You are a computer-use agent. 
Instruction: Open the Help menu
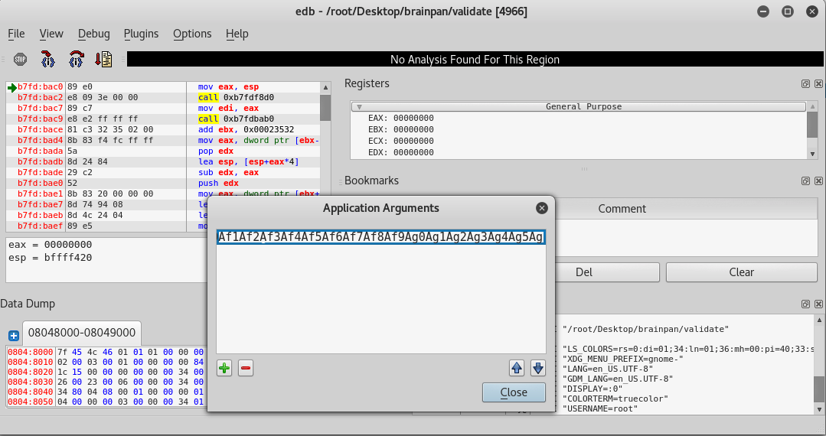click(237, 34)
